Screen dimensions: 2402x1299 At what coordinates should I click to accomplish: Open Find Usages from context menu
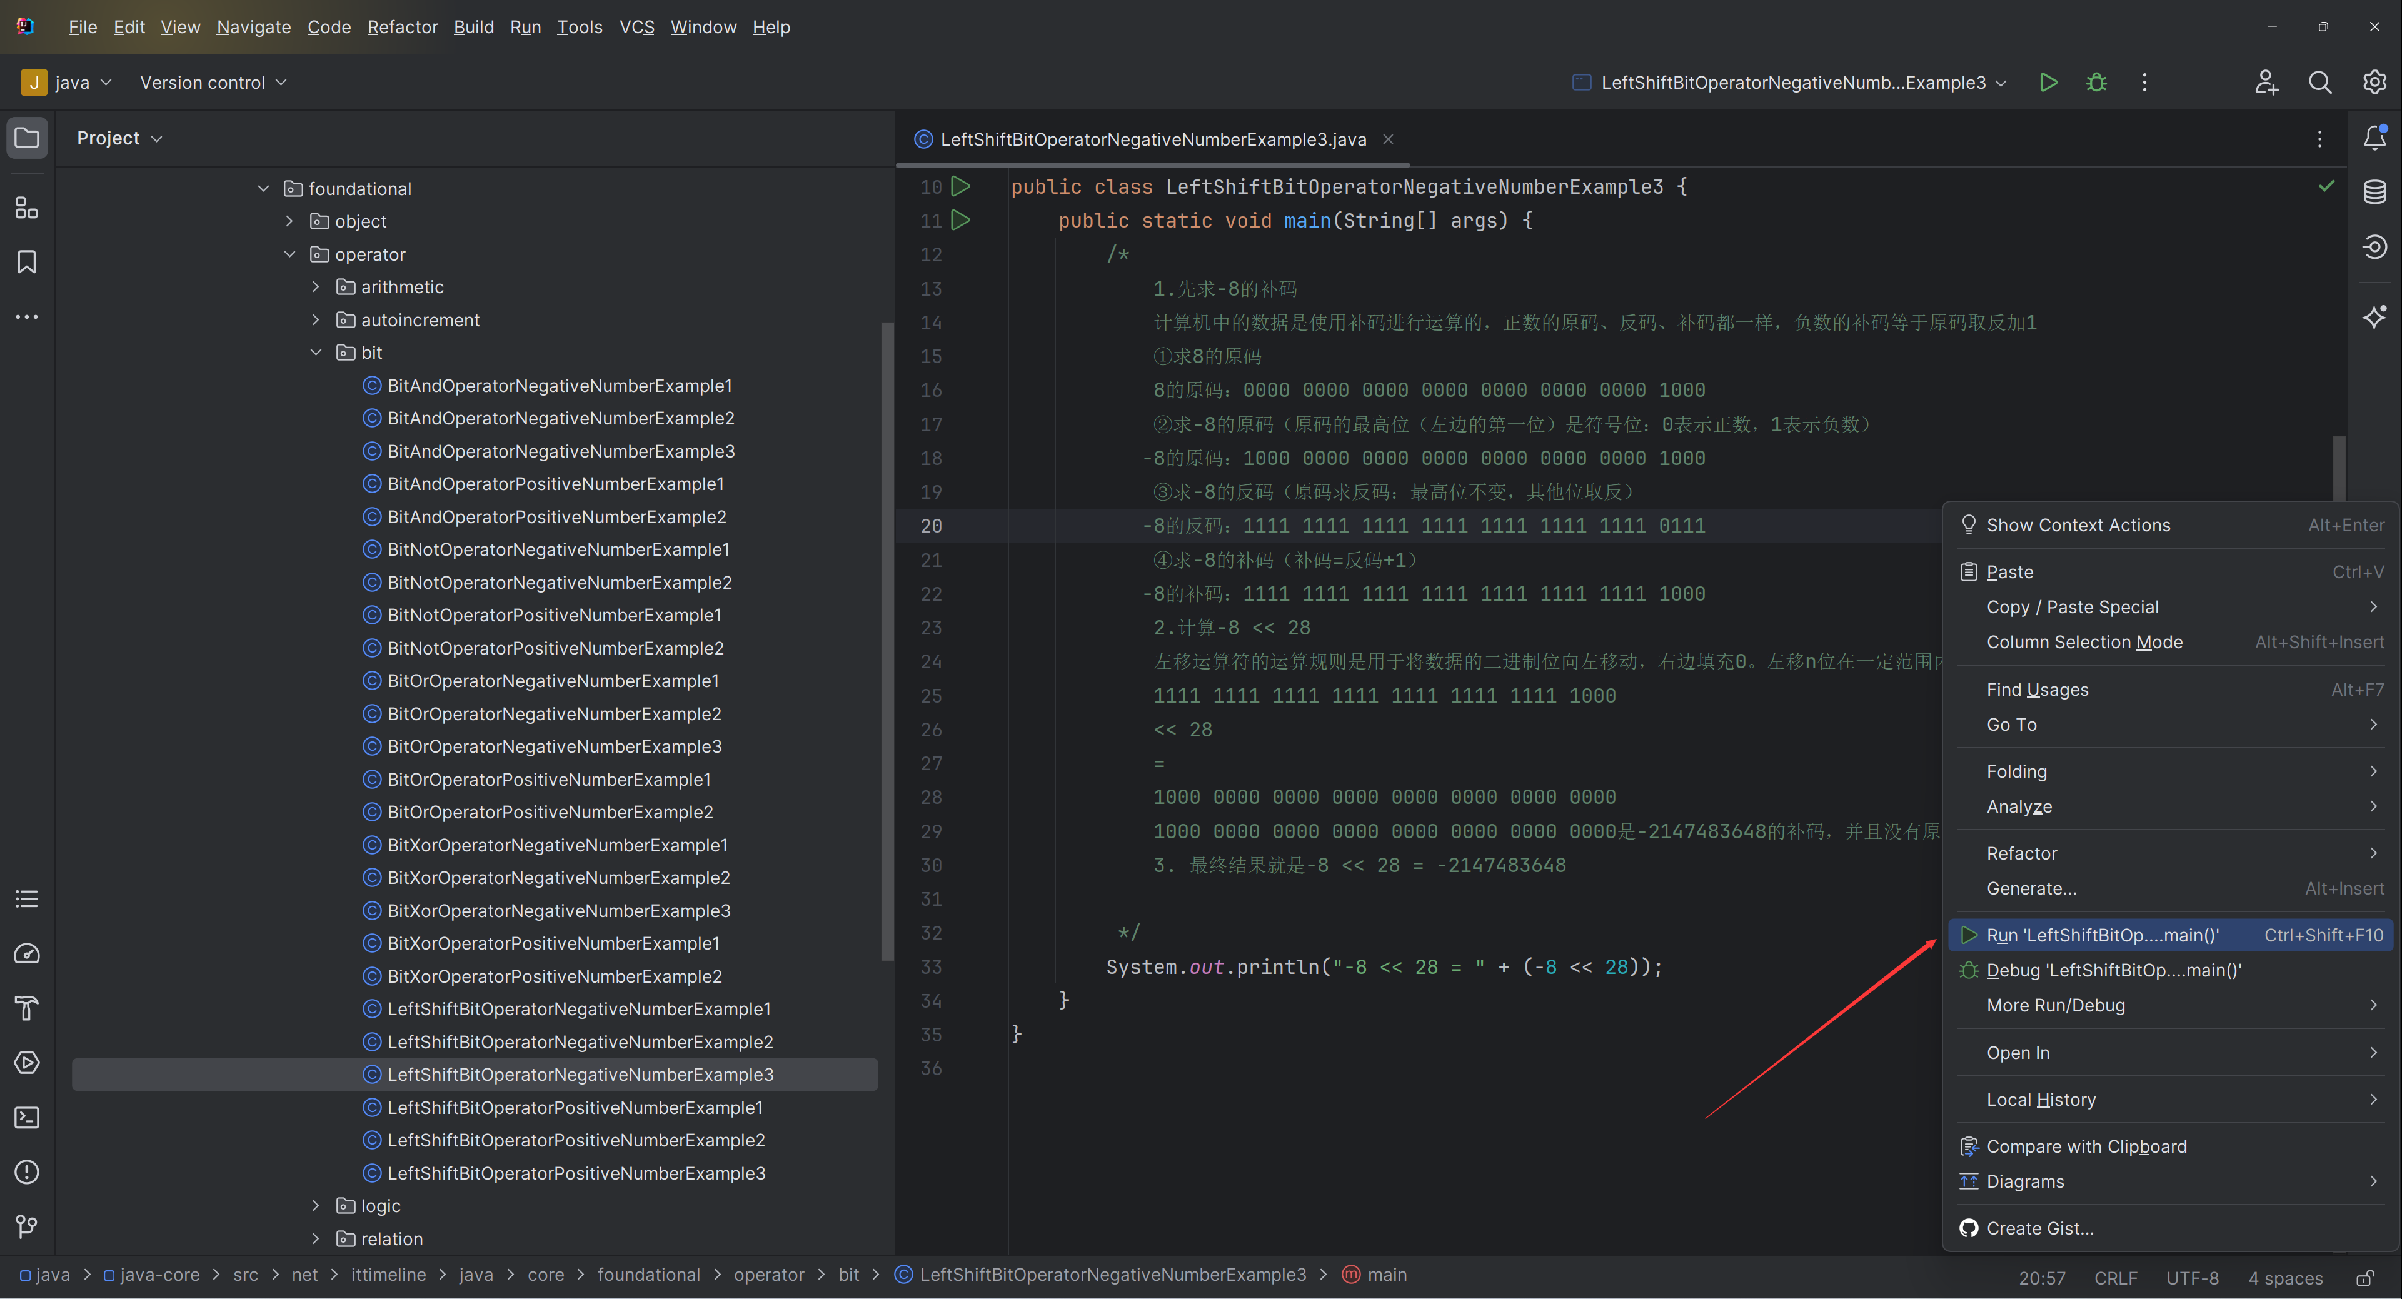pyautogui.click(x=2171, y=689)
